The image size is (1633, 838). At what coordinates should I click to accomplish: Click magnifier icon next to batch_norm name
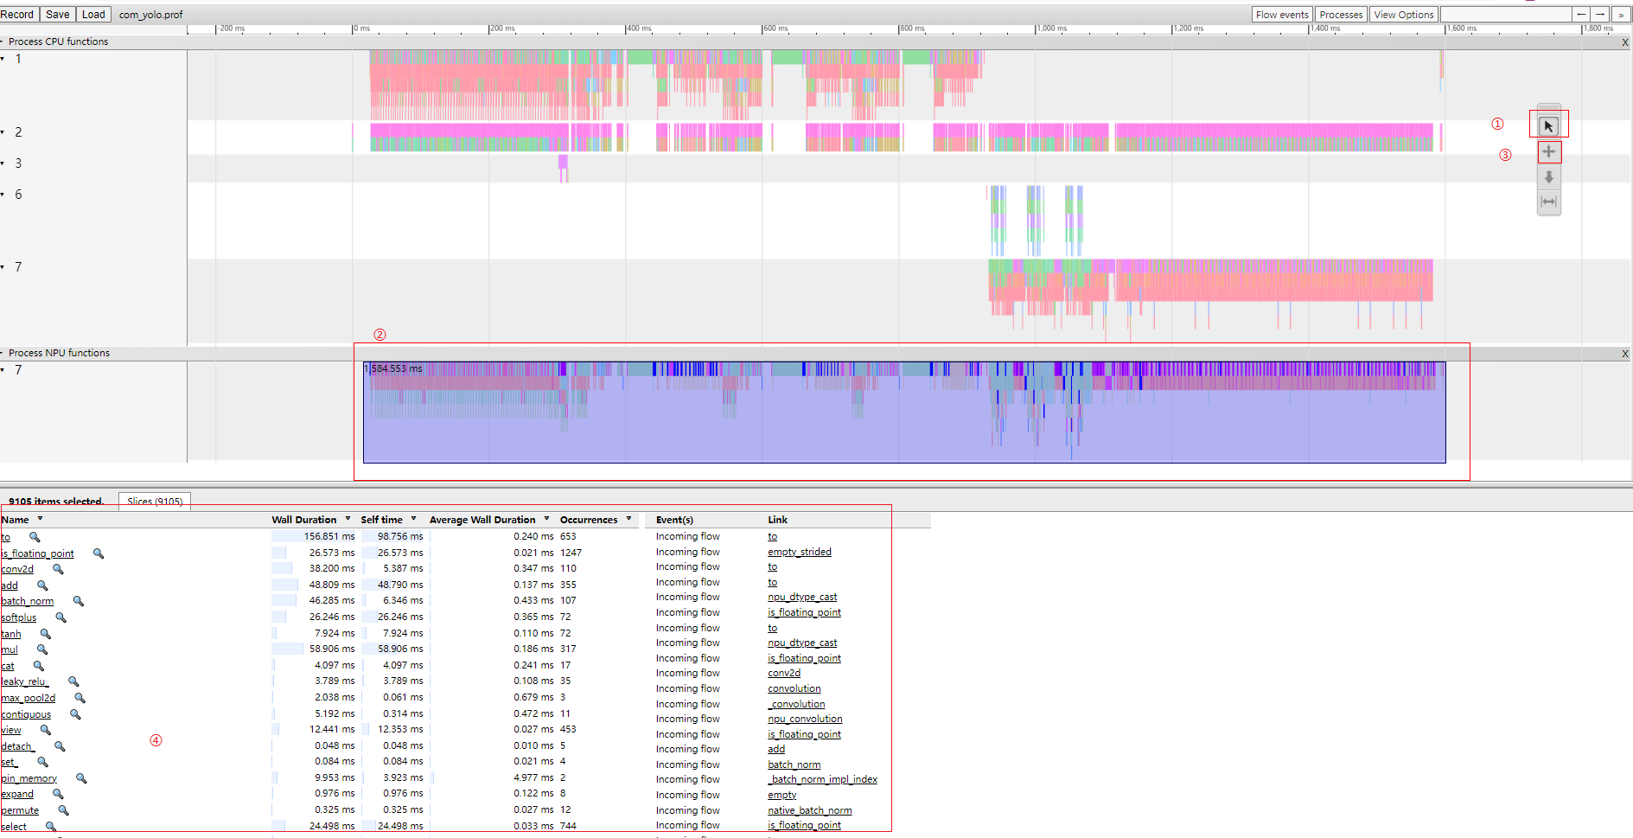point(78,601)
